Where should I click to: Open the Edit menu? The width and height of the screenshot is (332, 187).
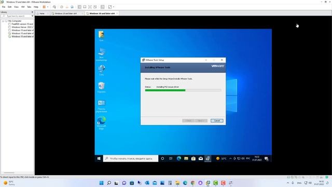click(10, 7)
